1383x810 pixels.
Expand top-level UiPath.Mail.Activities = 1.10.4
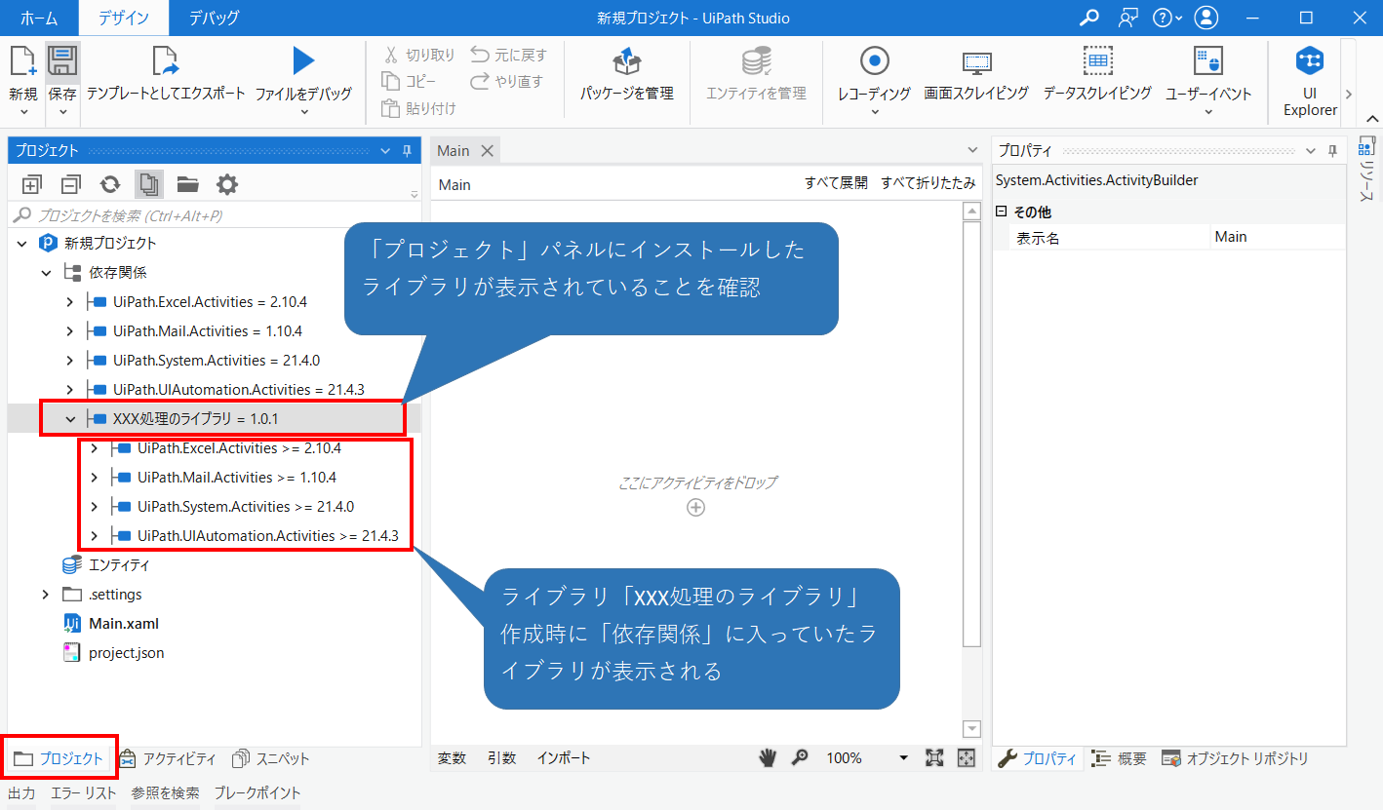[x=69, y=331]
